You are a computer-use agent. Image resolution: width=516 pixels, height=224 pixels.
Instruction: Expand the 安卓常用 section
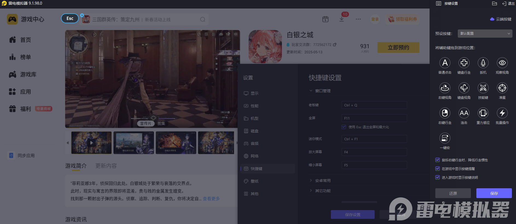coord(320,181)
